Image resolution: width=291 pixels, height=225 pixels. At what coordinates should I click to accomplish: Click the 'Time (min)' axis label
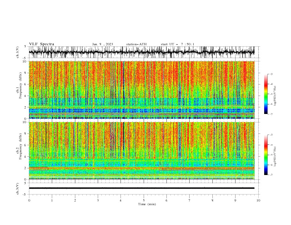[147, 204]
